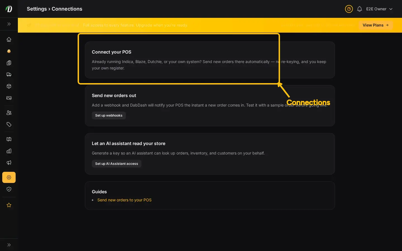Screen dimensions: 402x251
Task: Click the orange round sidebar icon
Action: click(x=9, y=51)
